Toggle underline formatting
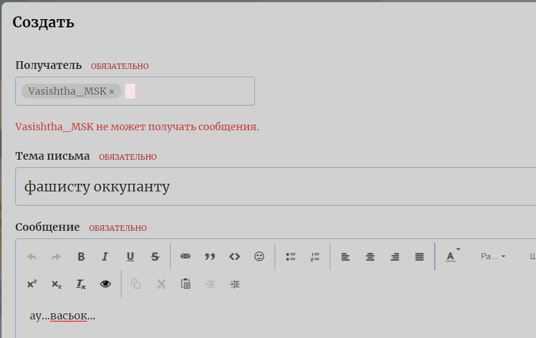Viewport: 536px width, 338px height. pos(130,256)
